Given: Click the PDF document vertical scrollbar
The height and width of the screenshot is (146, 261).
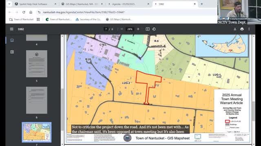Looking at the screenshot, I should click(253, 111).
